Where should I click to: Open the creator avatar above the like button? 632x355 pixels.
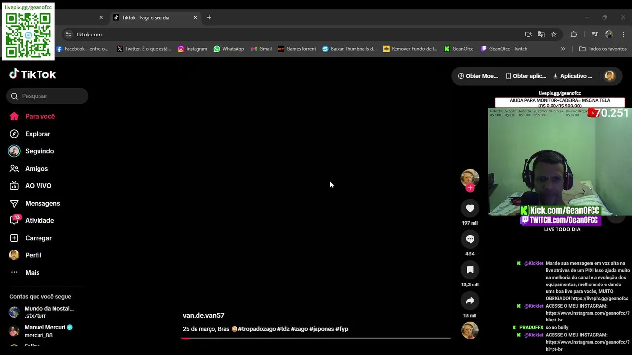click(470, 178)
